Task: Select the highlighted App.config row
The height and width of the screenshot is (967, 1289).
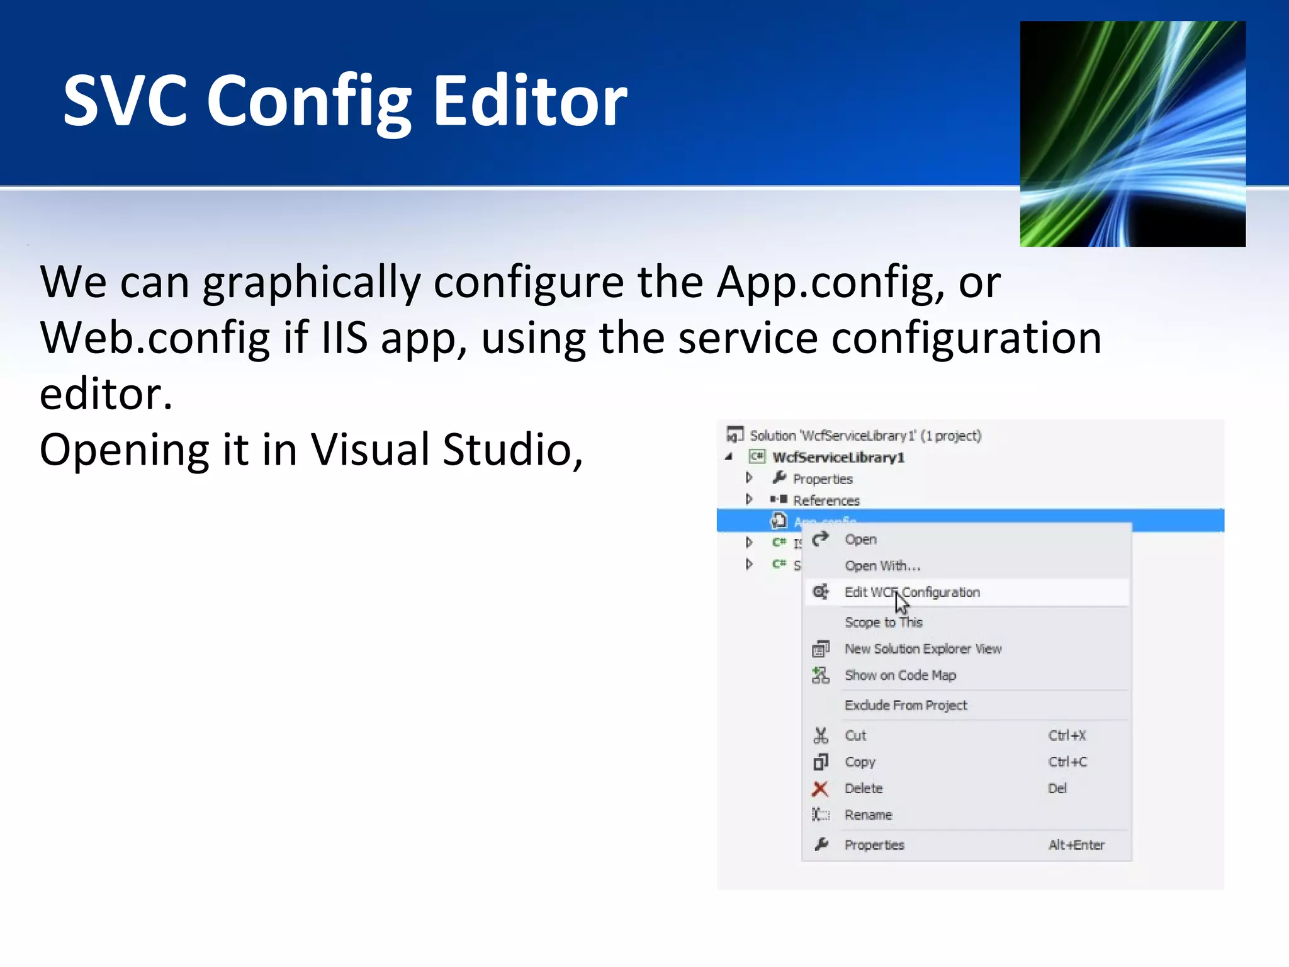Action: tap(971, 520)
